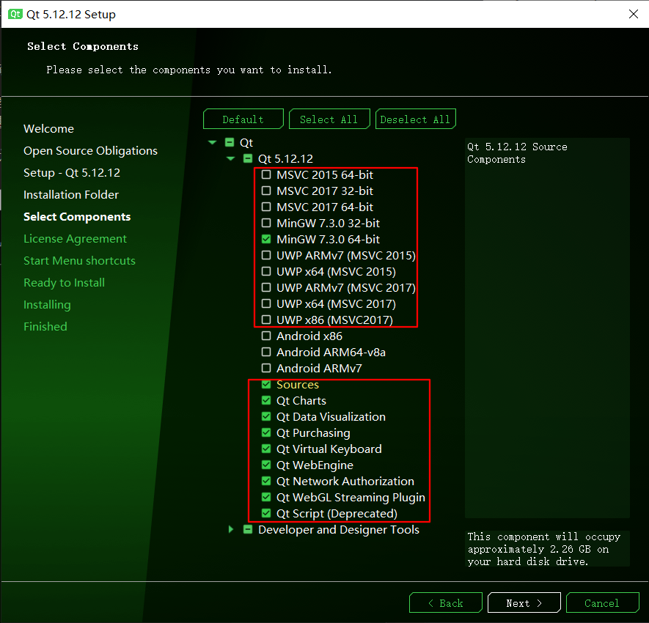Click Installation Folder step
The height and width of the screenshot is (623, 649).
tap(71, 194)
